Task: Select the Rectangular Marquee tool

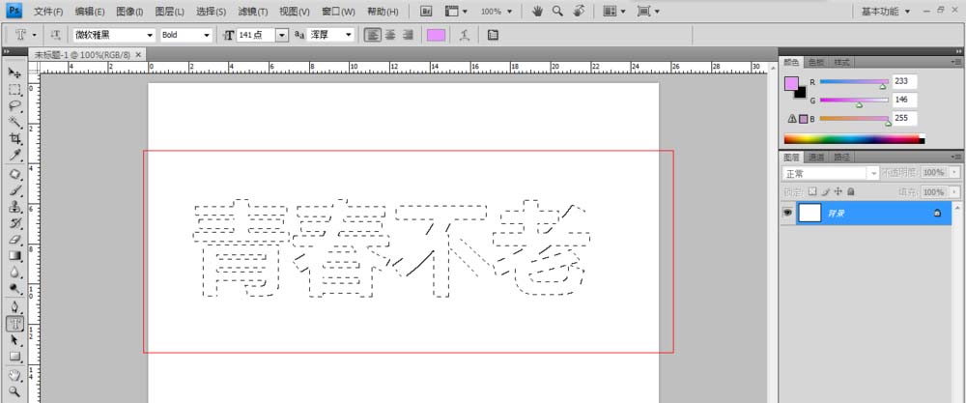Action: 15,90
